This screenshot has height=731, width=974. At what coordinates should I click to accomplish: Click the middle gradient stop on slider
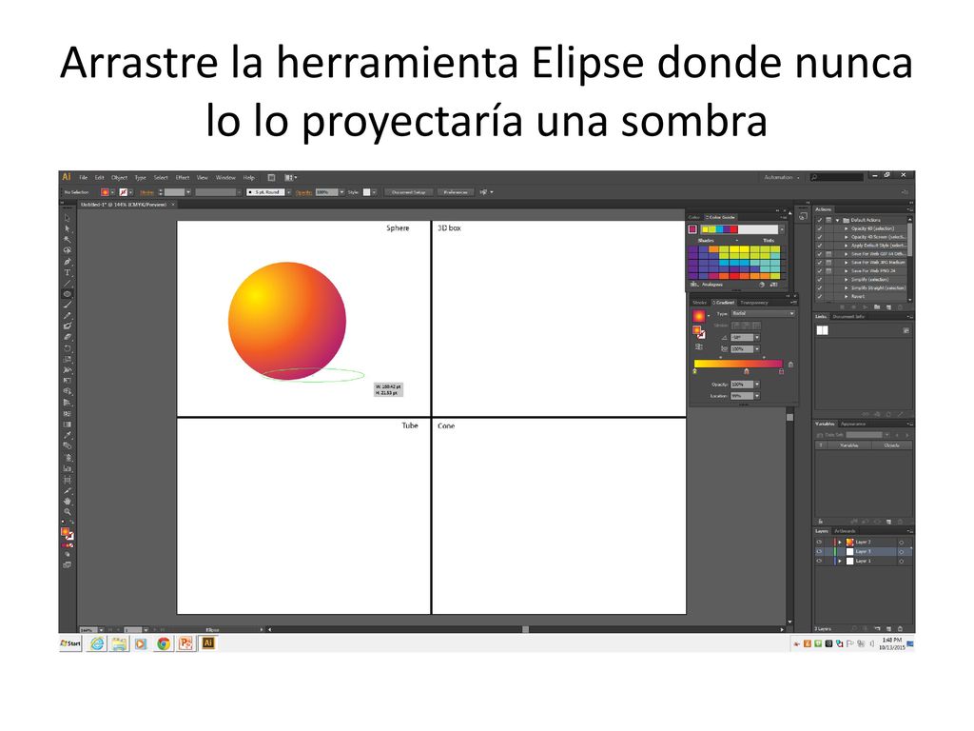pos(746,372)
